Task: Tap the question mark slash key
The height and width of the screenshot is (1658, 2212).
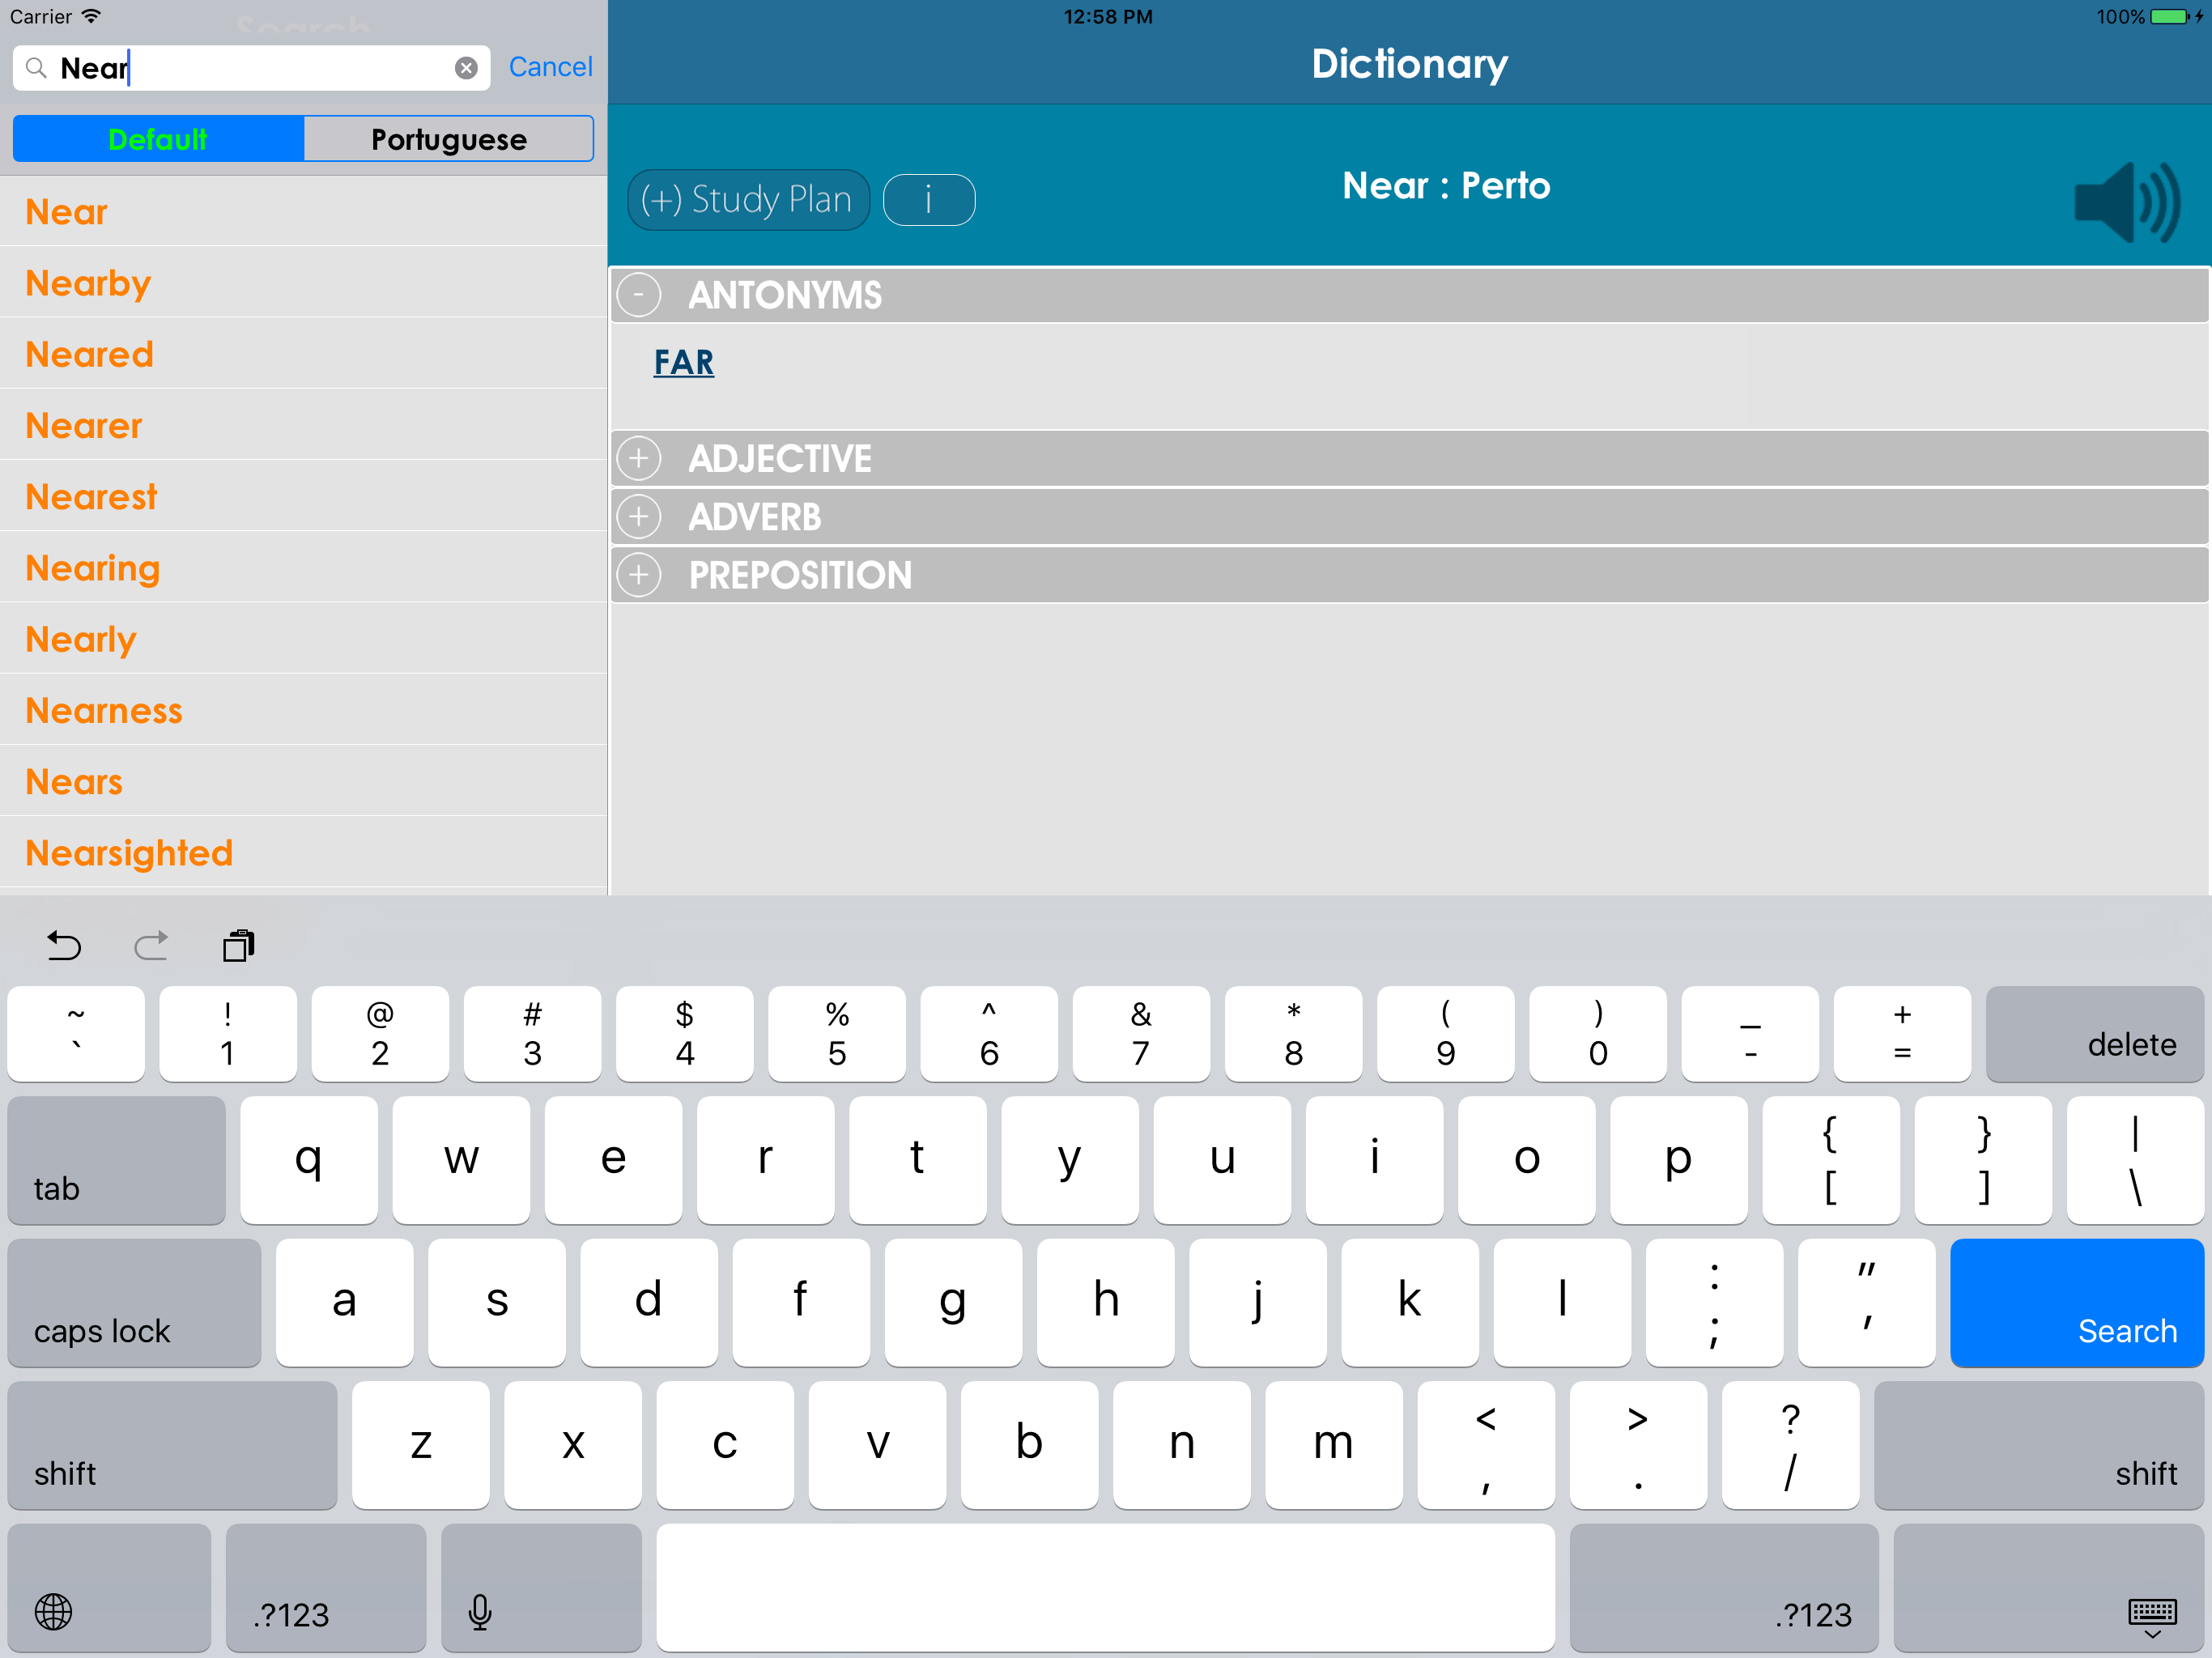Action: tap(1790, 1445)
